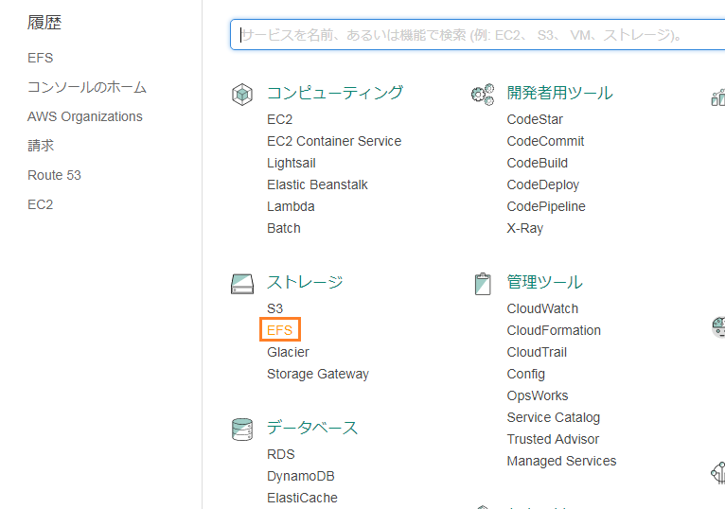Open Service Catalog
The width and height of the screenshot is (725, 509).
[554, 417]
